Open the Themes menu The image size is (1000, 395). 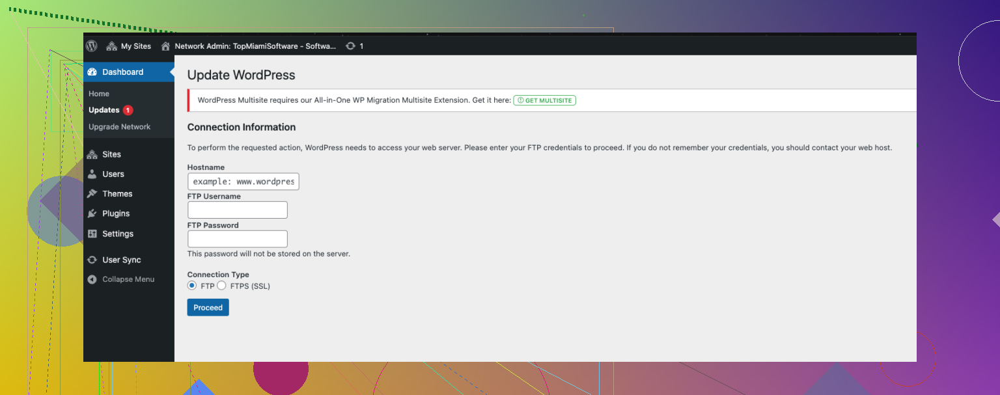129,194
